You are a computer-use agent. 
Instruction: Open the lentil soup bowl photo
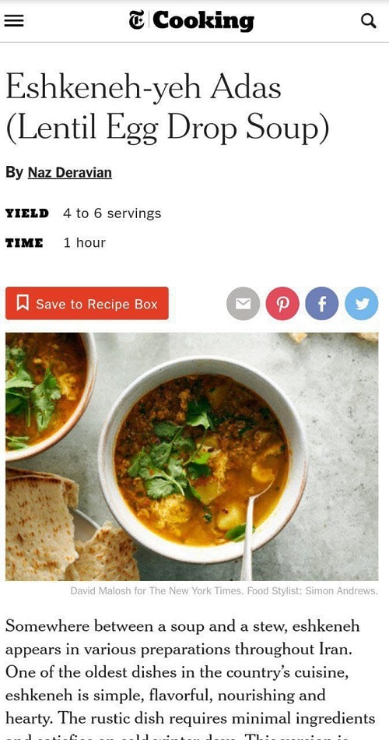192,456
